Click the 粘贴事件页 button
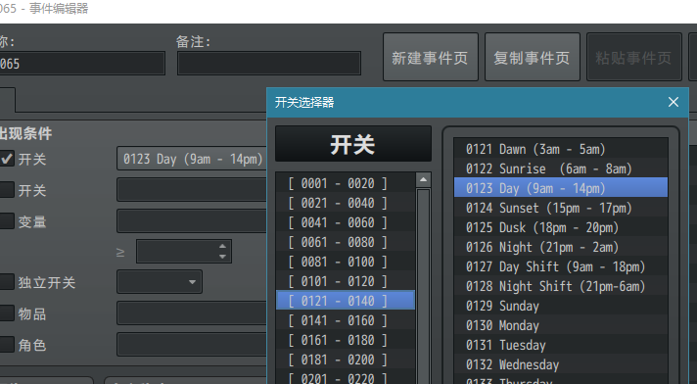 click(634, 57)
